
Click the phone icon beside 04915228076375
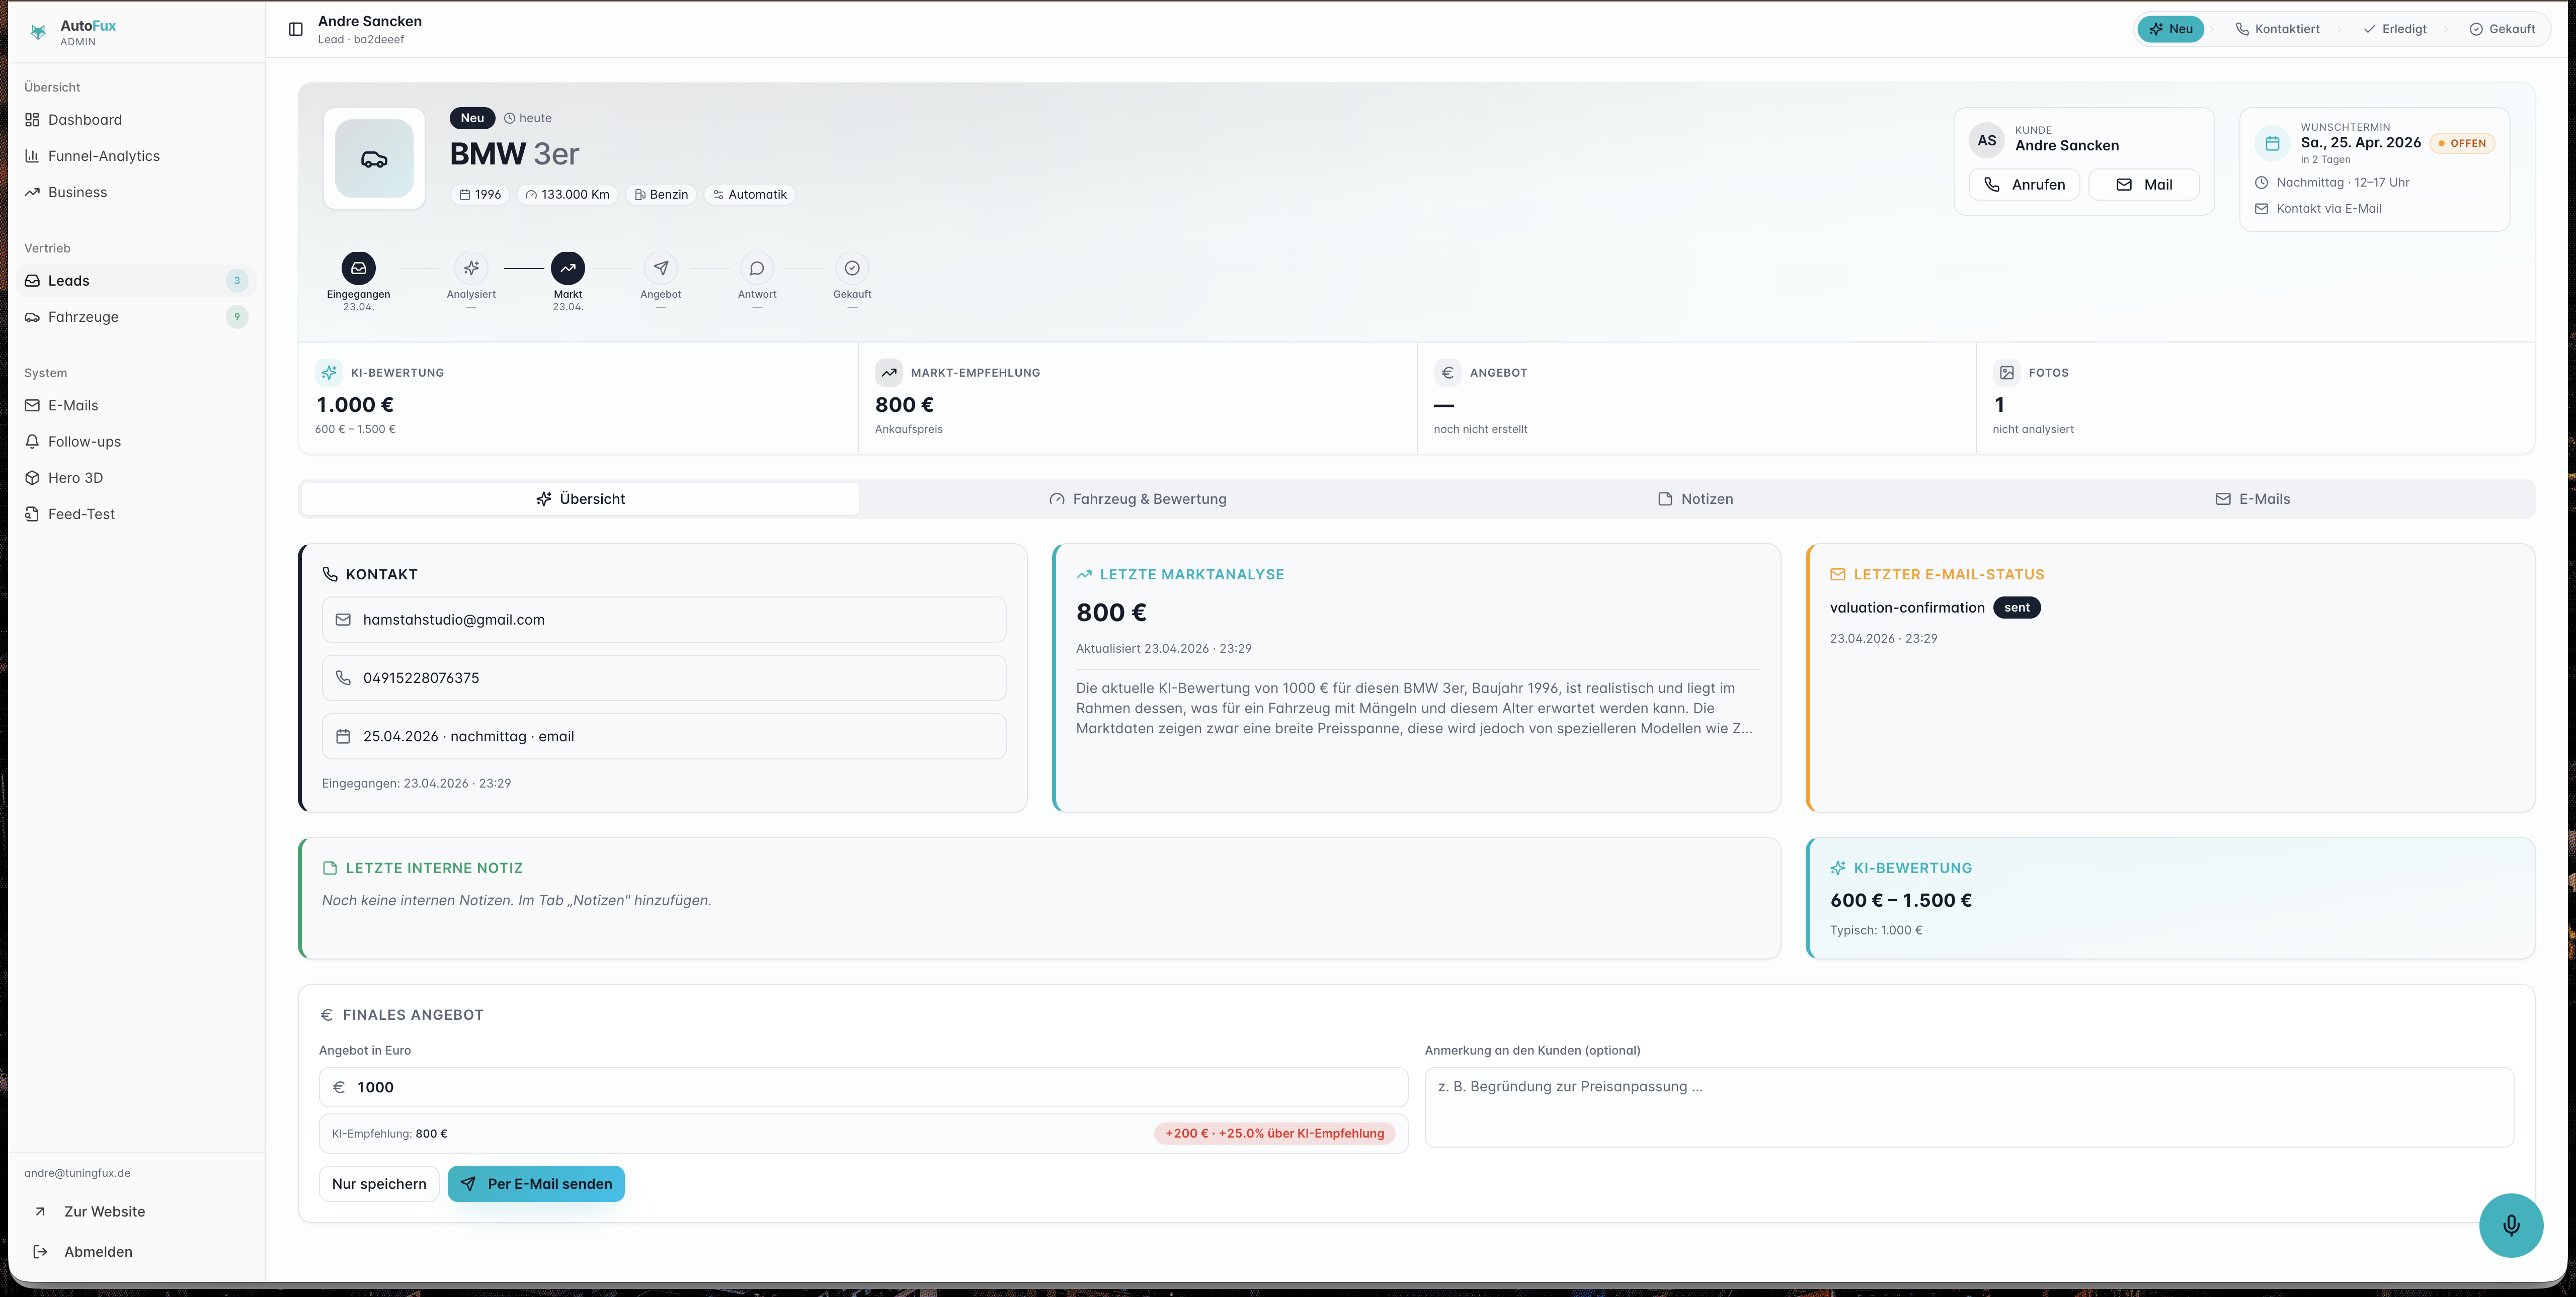tap(343, 677)
